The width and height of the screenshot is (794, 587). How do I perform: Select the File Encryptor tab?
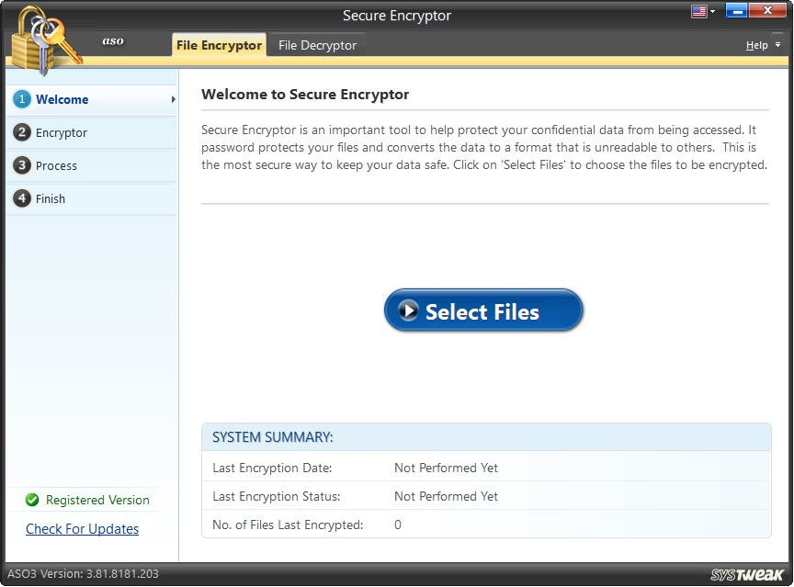(219, 44)
